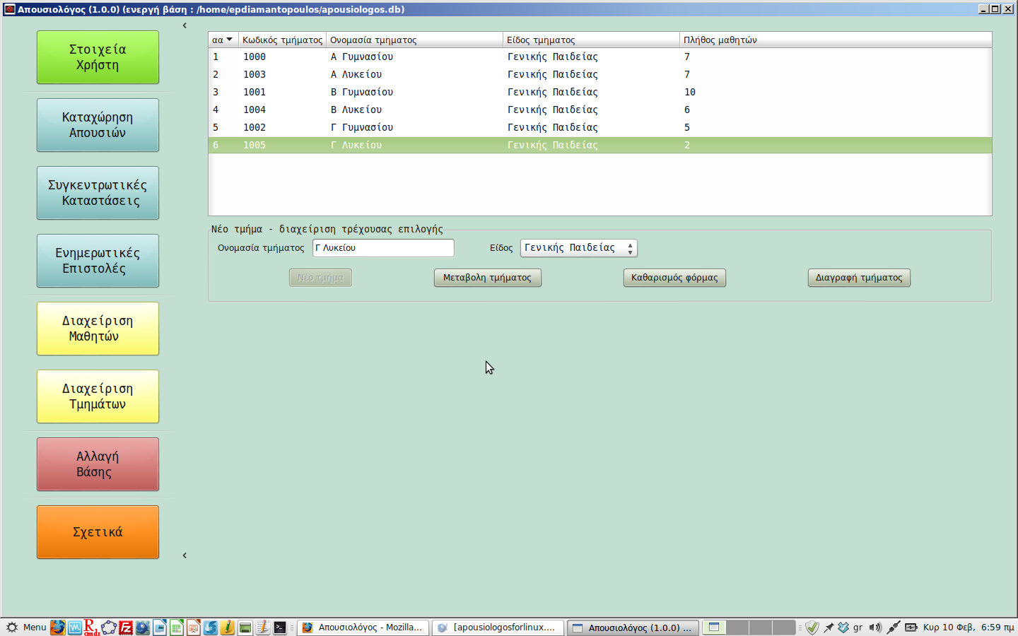The height and width of the screenshot is (636, 1018).
Task: Collapse sidebar using the top arrow
Action: click(x=185, y=25)
